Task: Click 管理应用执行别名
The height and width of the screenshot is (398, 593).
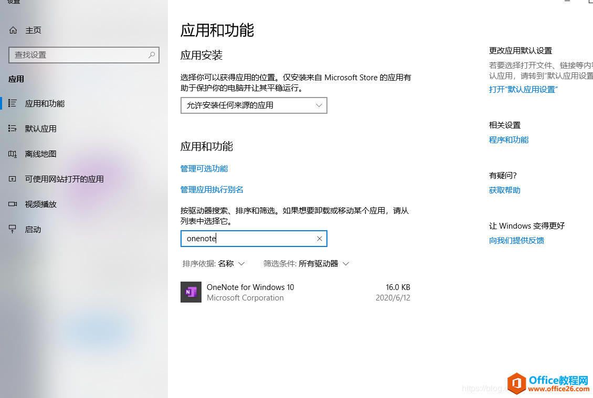Action: pos(212,189)
